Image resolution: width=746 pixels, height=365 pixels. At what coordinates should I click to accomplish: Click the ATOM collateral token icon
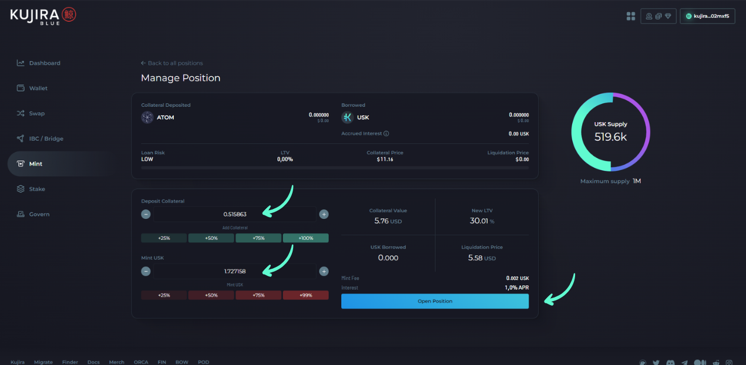pos(147,117)
